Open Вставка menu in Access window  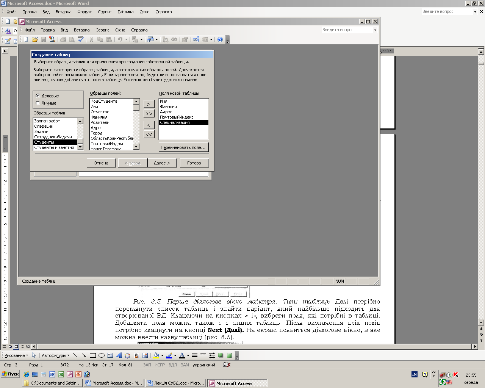tap(81, 30)
